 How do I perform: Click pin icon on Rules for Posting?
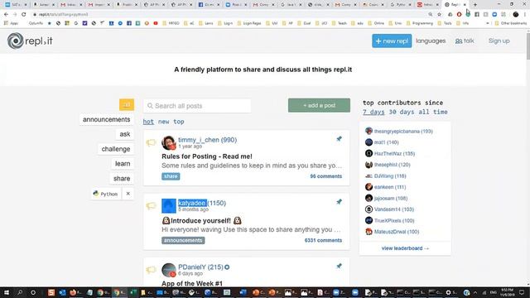click(339, 139)
